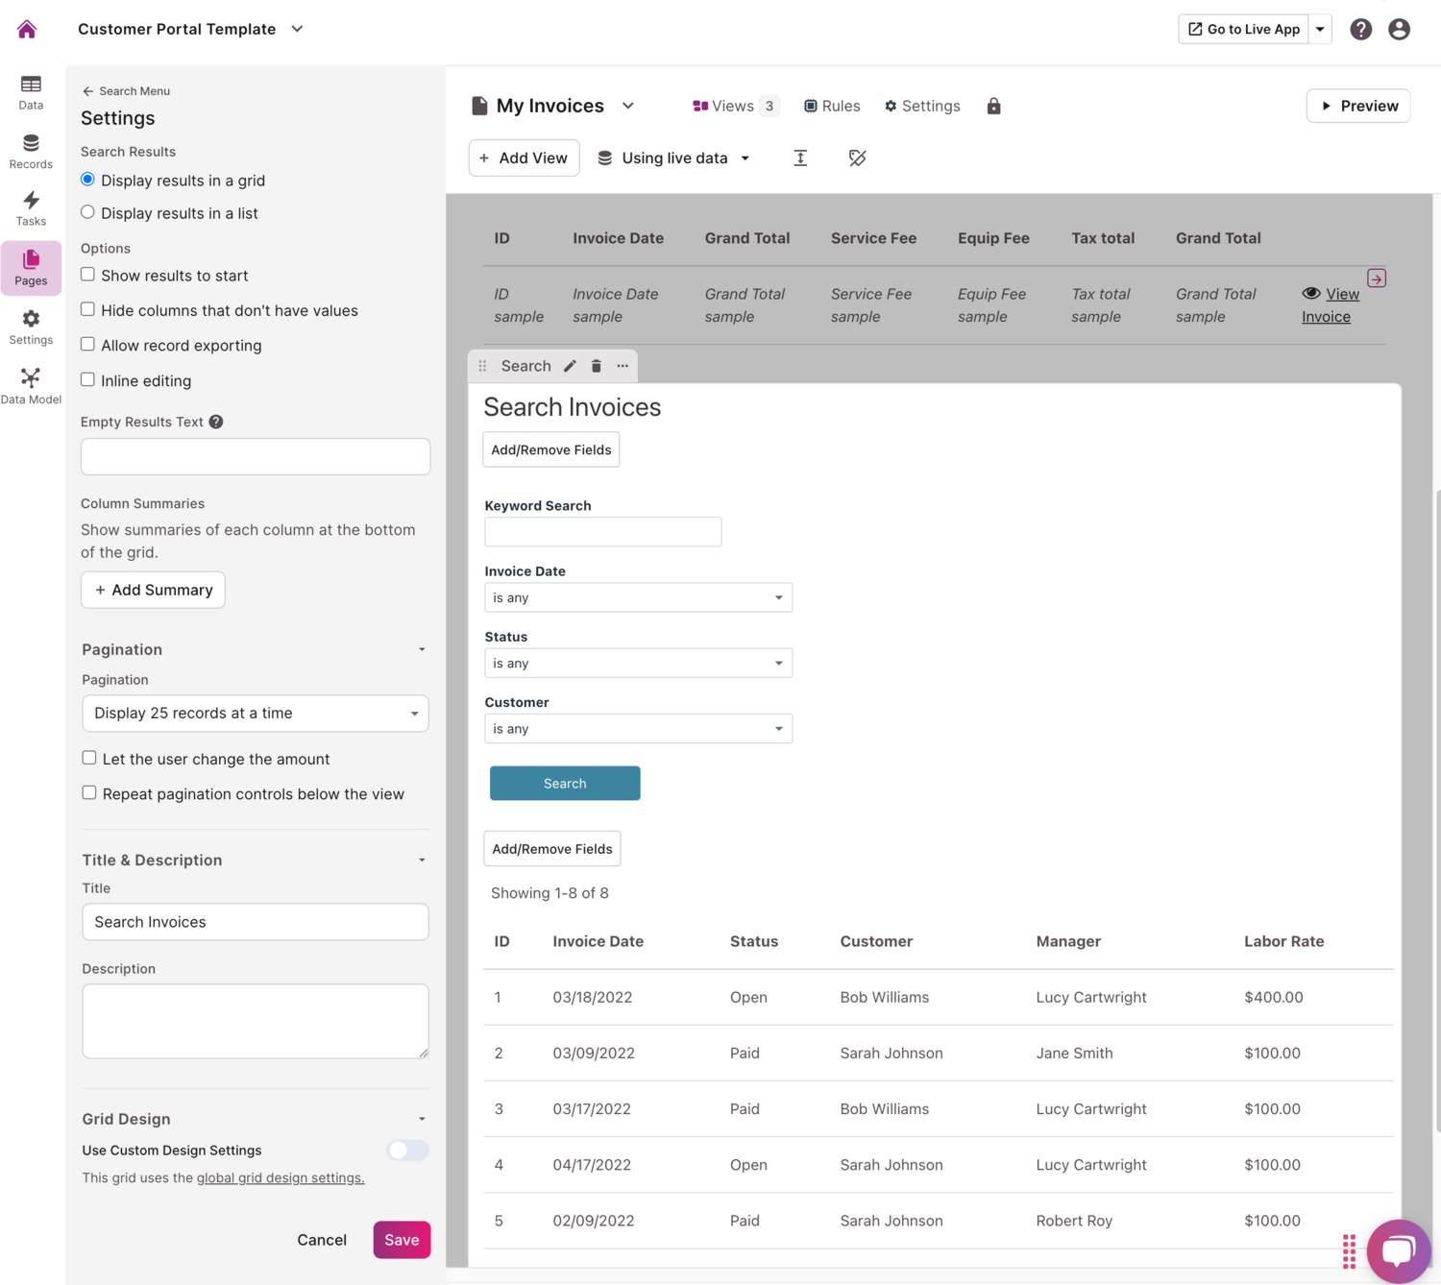This screenshot has height=1285, width=1441.
Task: Select the Tasks icon in the sidebar
Action: (31, 208)
